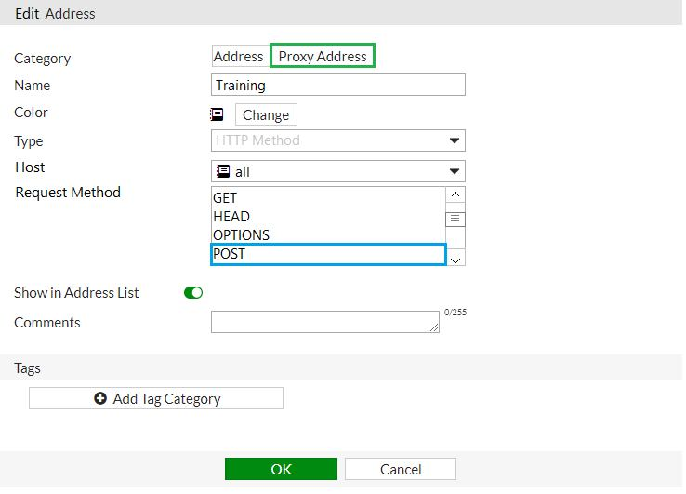Confirm changes with the OK button
Viewport: 686px width, 494px height.
281,470
